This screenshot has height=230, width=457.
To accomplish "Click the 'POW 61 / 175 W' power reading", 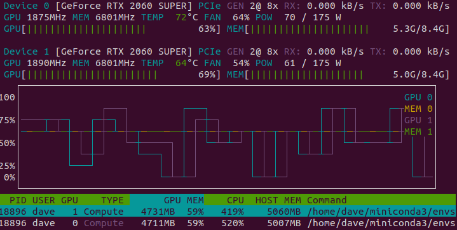I will pyautogui.click(x=299, y=64).
